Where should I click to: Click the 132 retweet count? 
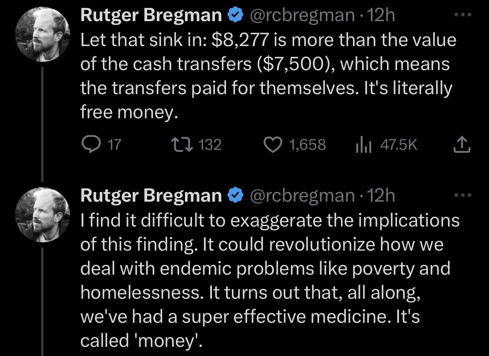(210, 145)
